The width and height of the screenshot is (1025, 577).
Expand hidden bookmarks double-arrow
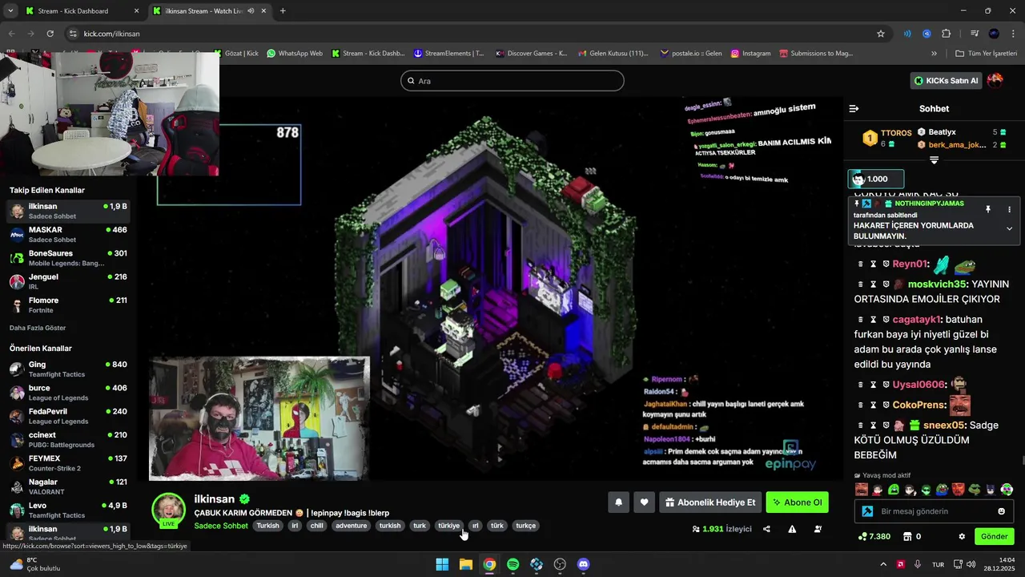(934, 54)
